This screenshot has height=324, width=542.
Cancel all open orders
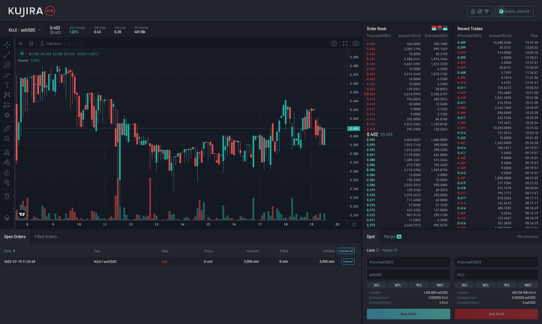(x=346, y=250)
